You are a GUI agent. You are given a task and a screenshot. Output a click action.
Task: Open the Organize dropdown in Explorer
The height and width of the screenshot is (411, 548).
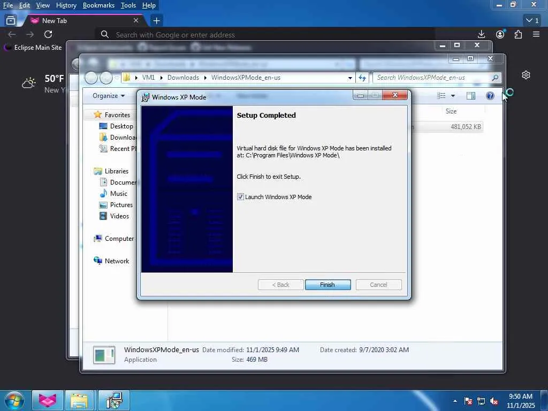click(x=109, y=96)
